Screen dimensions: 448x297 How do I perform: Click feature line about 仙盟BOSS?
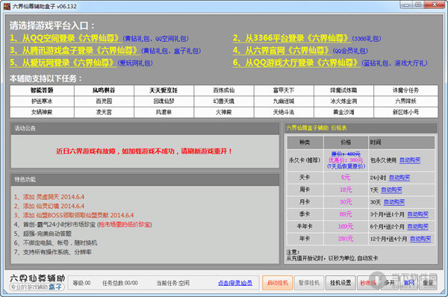(74, 215)
